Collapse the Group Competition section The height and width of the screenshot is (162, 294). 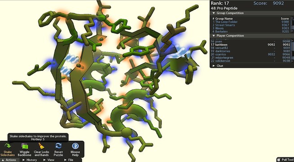(214, 13)
